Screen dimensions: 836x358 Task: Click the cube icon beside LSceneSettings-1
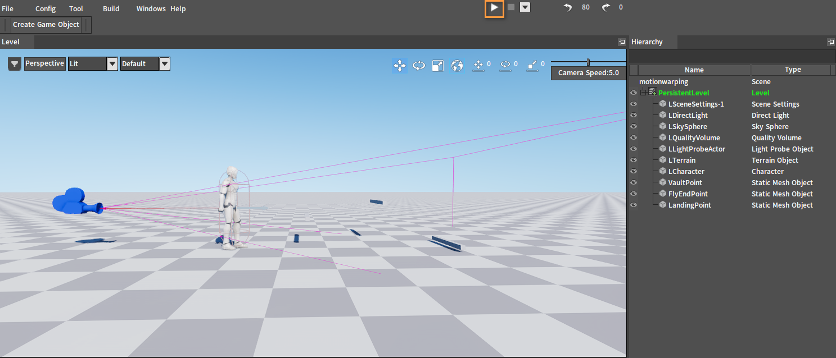[x=663, y=104]
